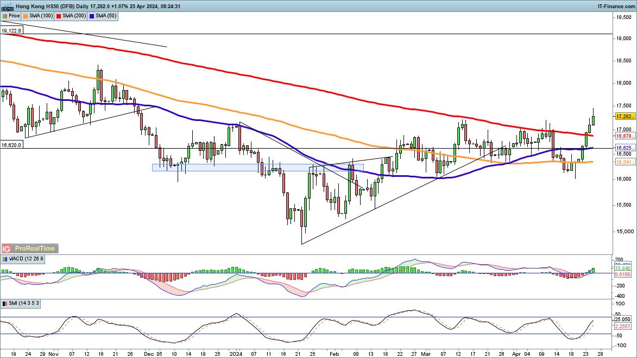The height and width of the screenshot is (358, 637).
Task: Click the orange SMA (100) color swatch
Action: (26, 16)
